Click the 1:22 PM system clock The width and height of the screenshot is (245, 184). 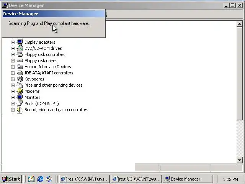[230, 179]
